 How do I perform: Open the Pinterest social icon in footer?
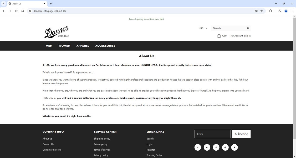[x=216, y=148]
